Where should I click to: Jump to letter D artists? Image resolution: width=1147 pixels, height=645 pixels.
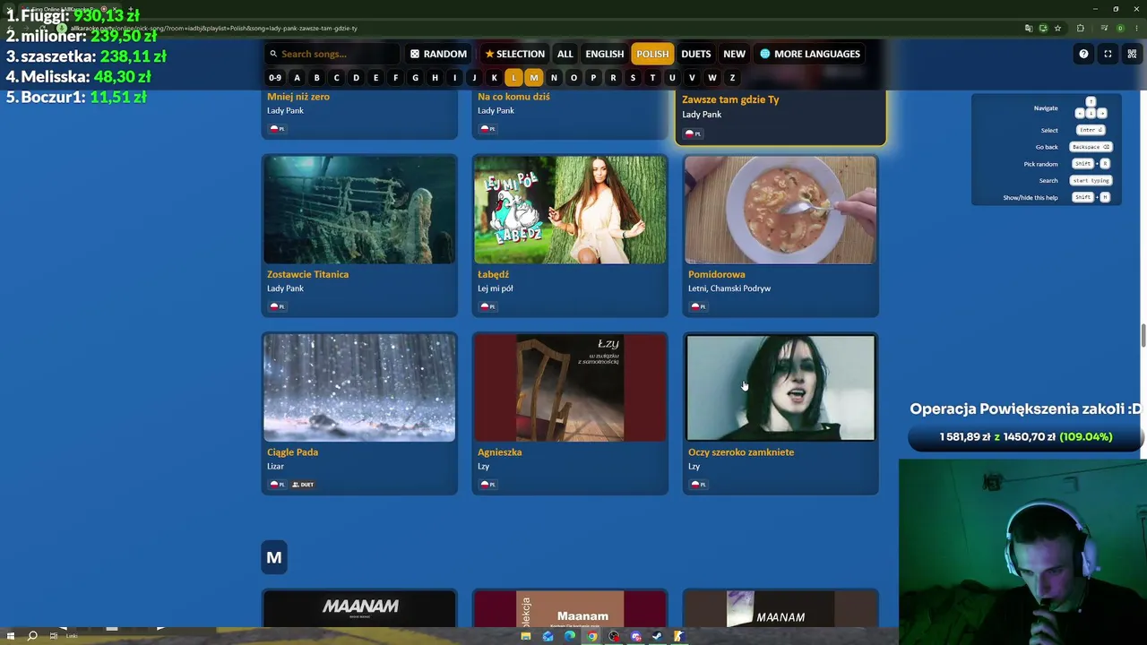(356, 78)
